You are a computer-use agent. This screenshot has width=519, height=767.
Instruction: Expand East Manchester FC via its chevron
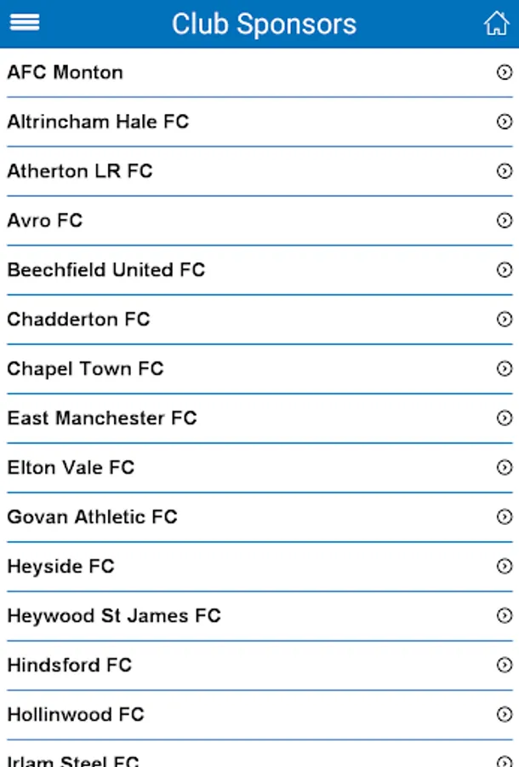[505, 418]
